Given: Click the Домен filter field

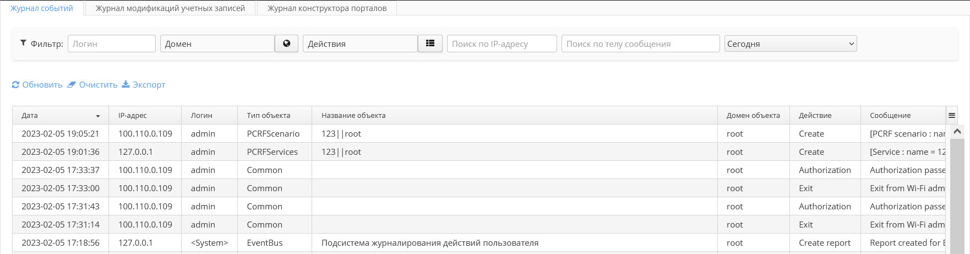Looking at the screenshot, I should (x=217, y=44).
